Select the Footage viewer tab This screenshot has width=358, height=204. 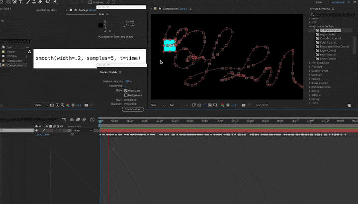click(87, 10)
